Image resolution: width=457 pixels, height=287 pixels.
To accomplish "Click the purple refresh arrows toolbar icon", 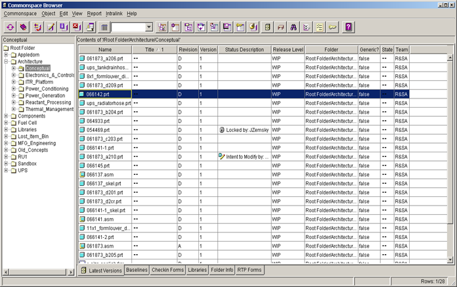I will tap(11, 28).
